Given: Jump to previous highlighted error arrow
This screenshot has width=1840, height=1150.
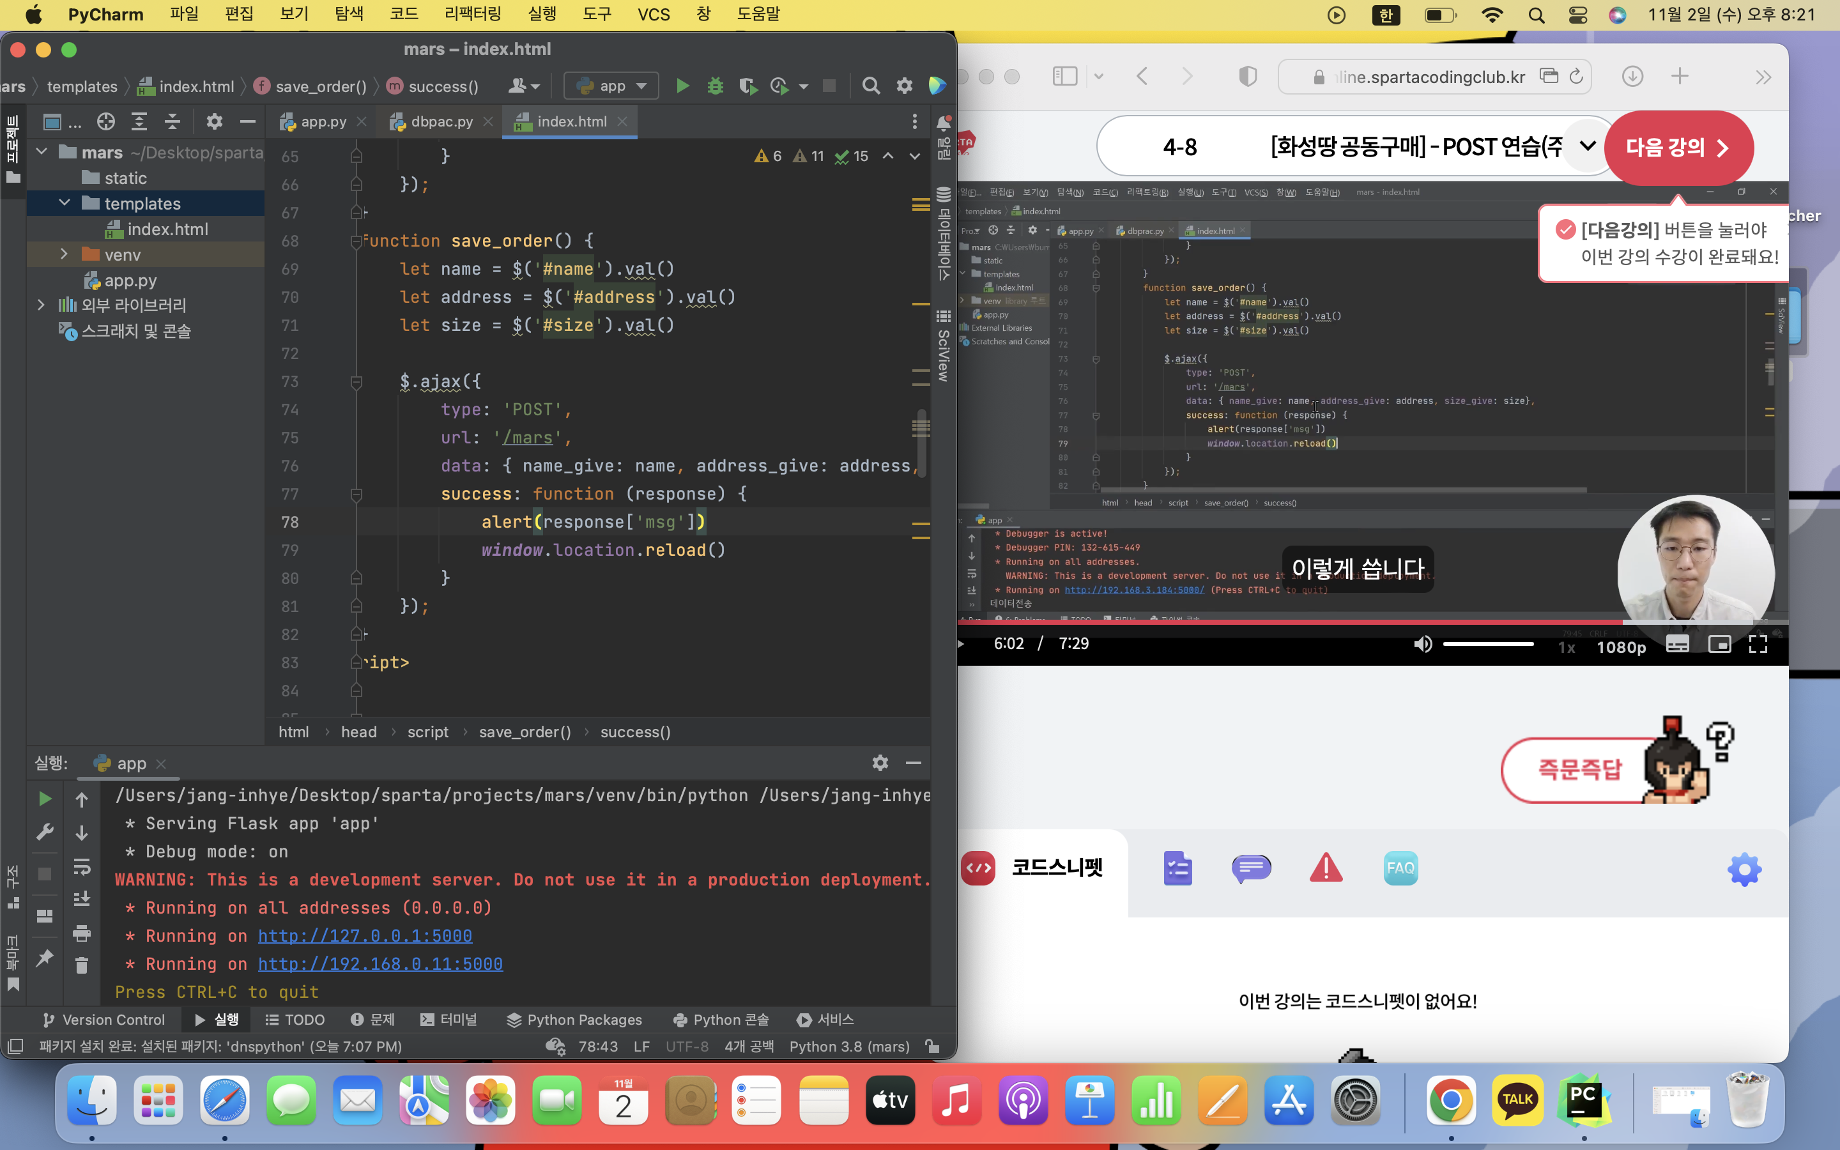Looking at the screenshot, I should coord(887,156).
